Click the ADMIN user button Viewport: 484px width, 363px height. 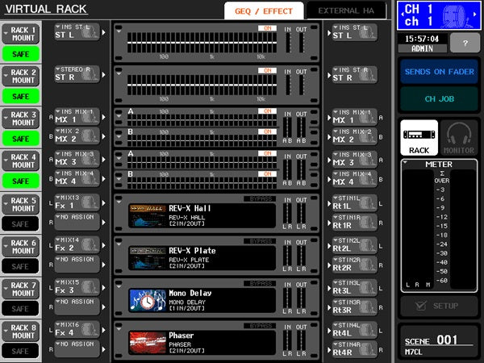[x=422, y=48]
